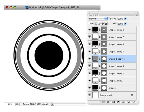
Task: Click the Add layer mask icon
Action: tap(113, 102)
